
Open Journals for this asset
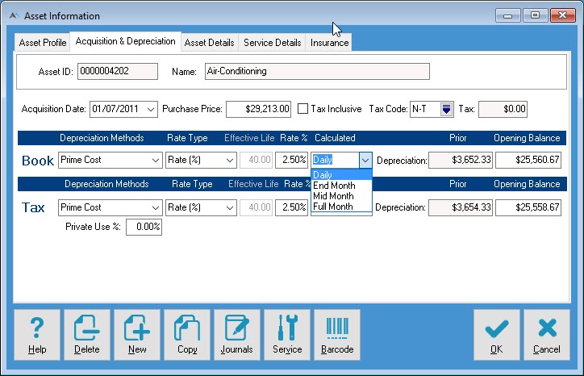[x=237, y=335]
